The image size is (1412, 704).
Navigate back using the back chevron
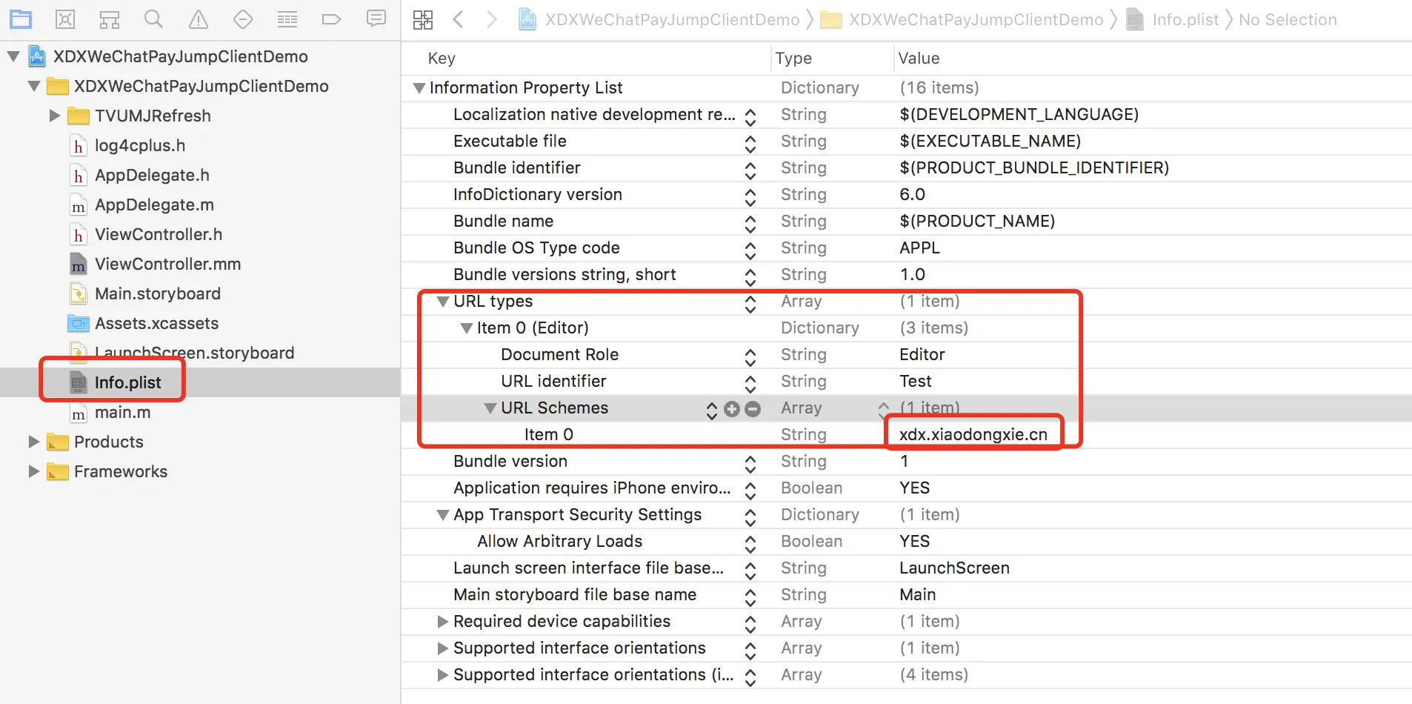pyautogui.click(x=459, y=19)
